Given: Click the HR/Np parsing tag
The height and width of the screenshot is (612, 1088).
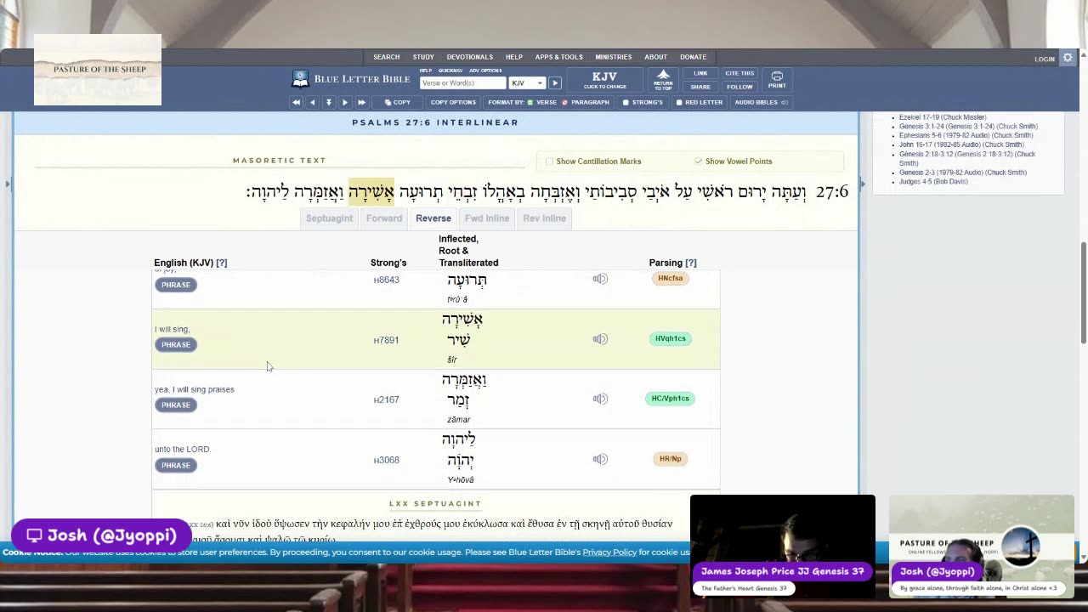Looking at the screenshot, I should click(670, 459).
